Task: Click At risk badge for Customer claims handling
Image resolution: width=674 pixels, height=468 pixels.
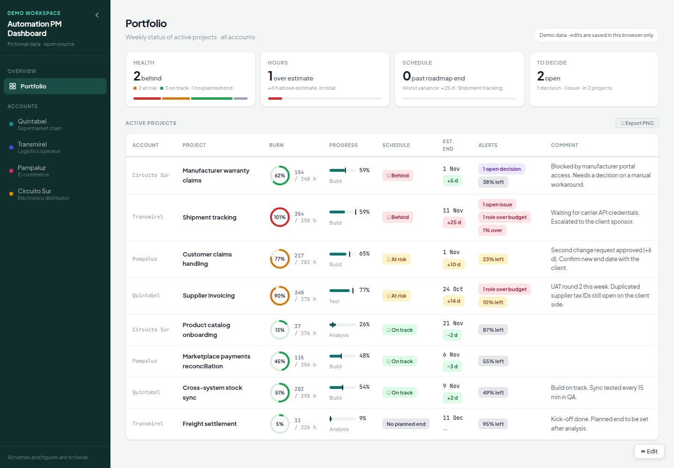Action: [396, 259]
